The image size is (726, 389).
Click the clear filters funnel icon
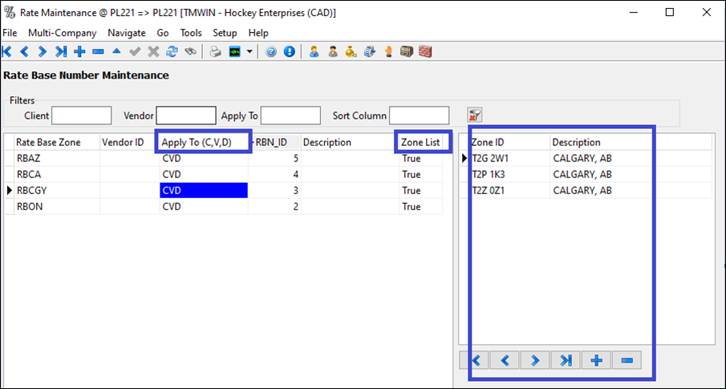click(x=475, y=115)
